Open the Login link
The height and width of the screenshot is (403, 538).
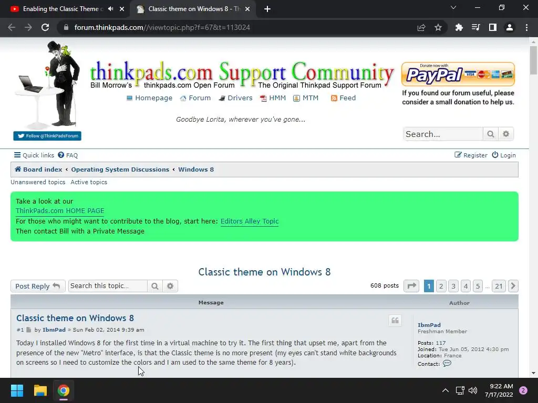pos(504,155)
